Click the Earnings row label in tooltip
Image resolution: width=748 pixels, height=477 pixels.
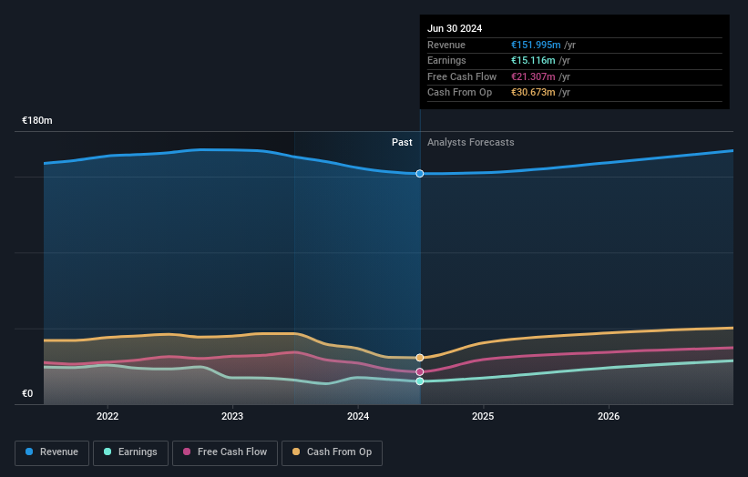[446, 60]
